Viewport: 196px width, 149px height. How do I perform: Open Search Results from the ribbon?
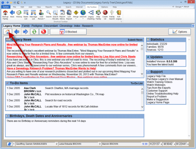click(56, 15)
